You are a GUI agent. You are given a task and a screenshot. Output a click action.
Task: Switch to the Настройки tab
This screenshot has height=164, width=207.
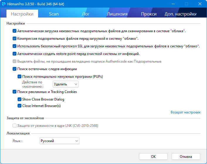pyautogui.click(x=22, y=14)
